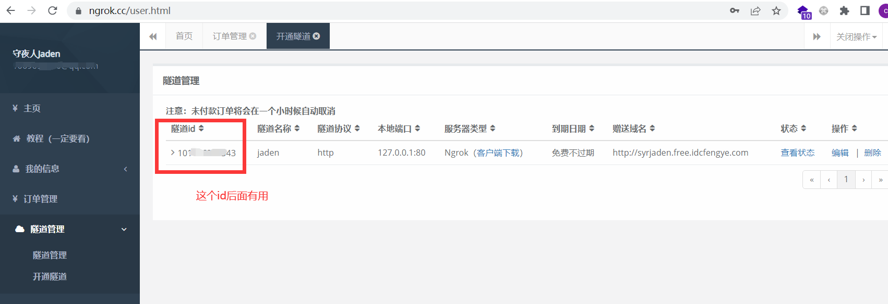The width and height of the screenshot is (888, 304).
Task: Sort the table by 隧道id column
Action: coord(201,129)
